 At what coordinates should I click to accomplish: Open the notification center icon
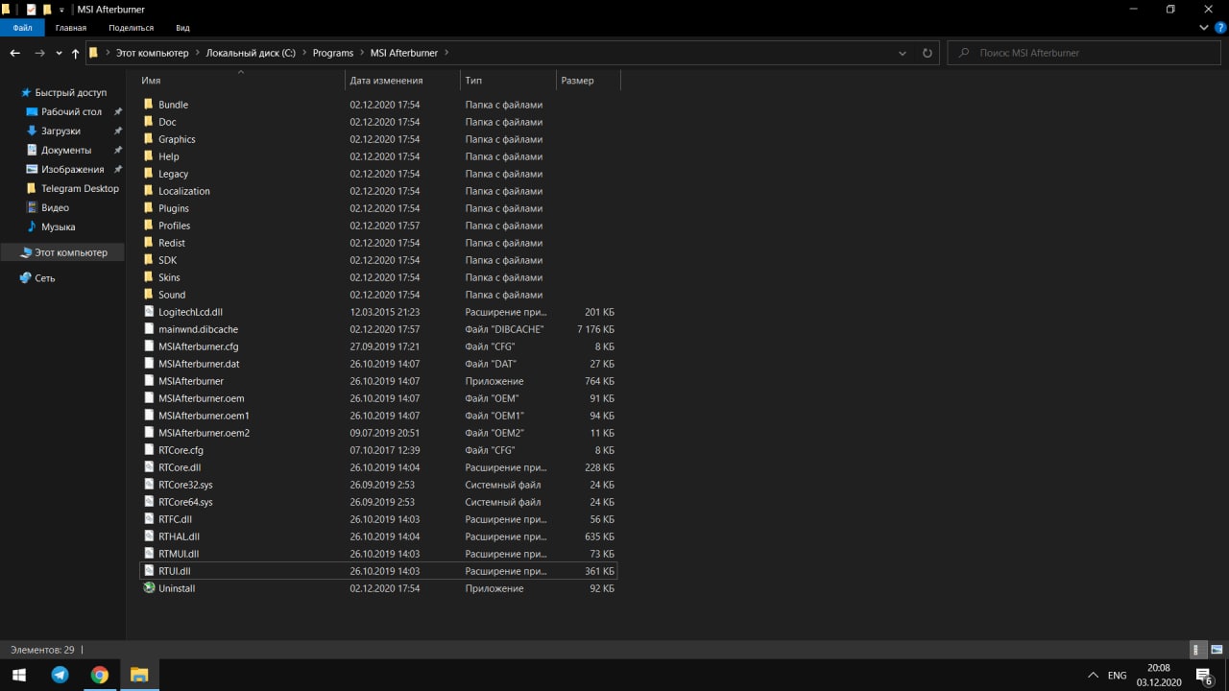1204,675
